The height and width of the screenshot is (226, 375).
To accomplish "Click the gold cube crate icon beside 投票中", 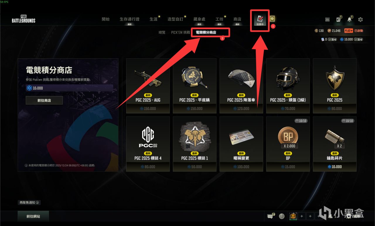I will coord(272,19).
